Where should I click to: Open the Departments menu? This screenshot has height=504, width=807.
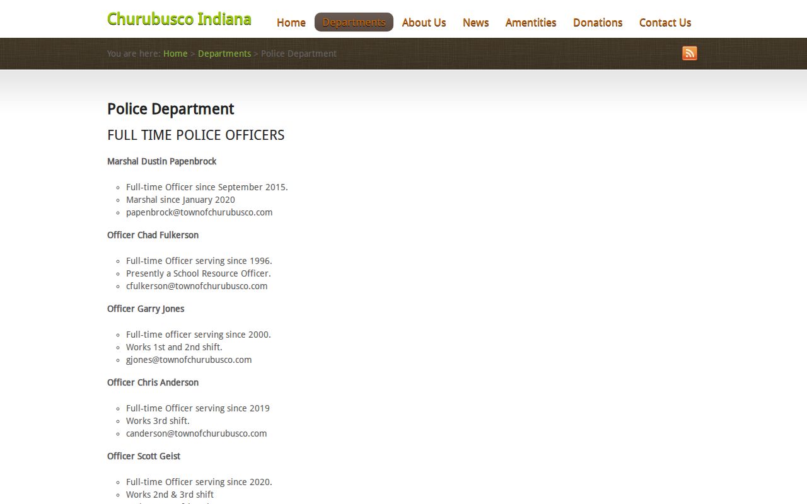[354, 22]
